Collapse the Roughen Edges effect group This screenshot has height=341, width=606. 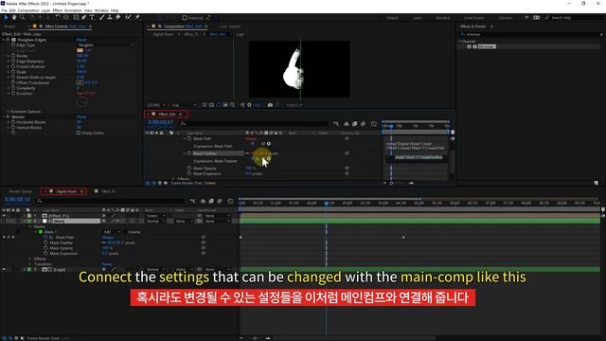(x=4, y=40)
